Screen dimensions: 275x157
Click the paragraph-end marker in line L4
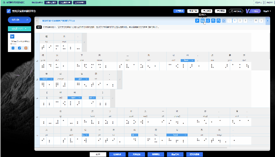pyautogui.click(x=113, y=98)
